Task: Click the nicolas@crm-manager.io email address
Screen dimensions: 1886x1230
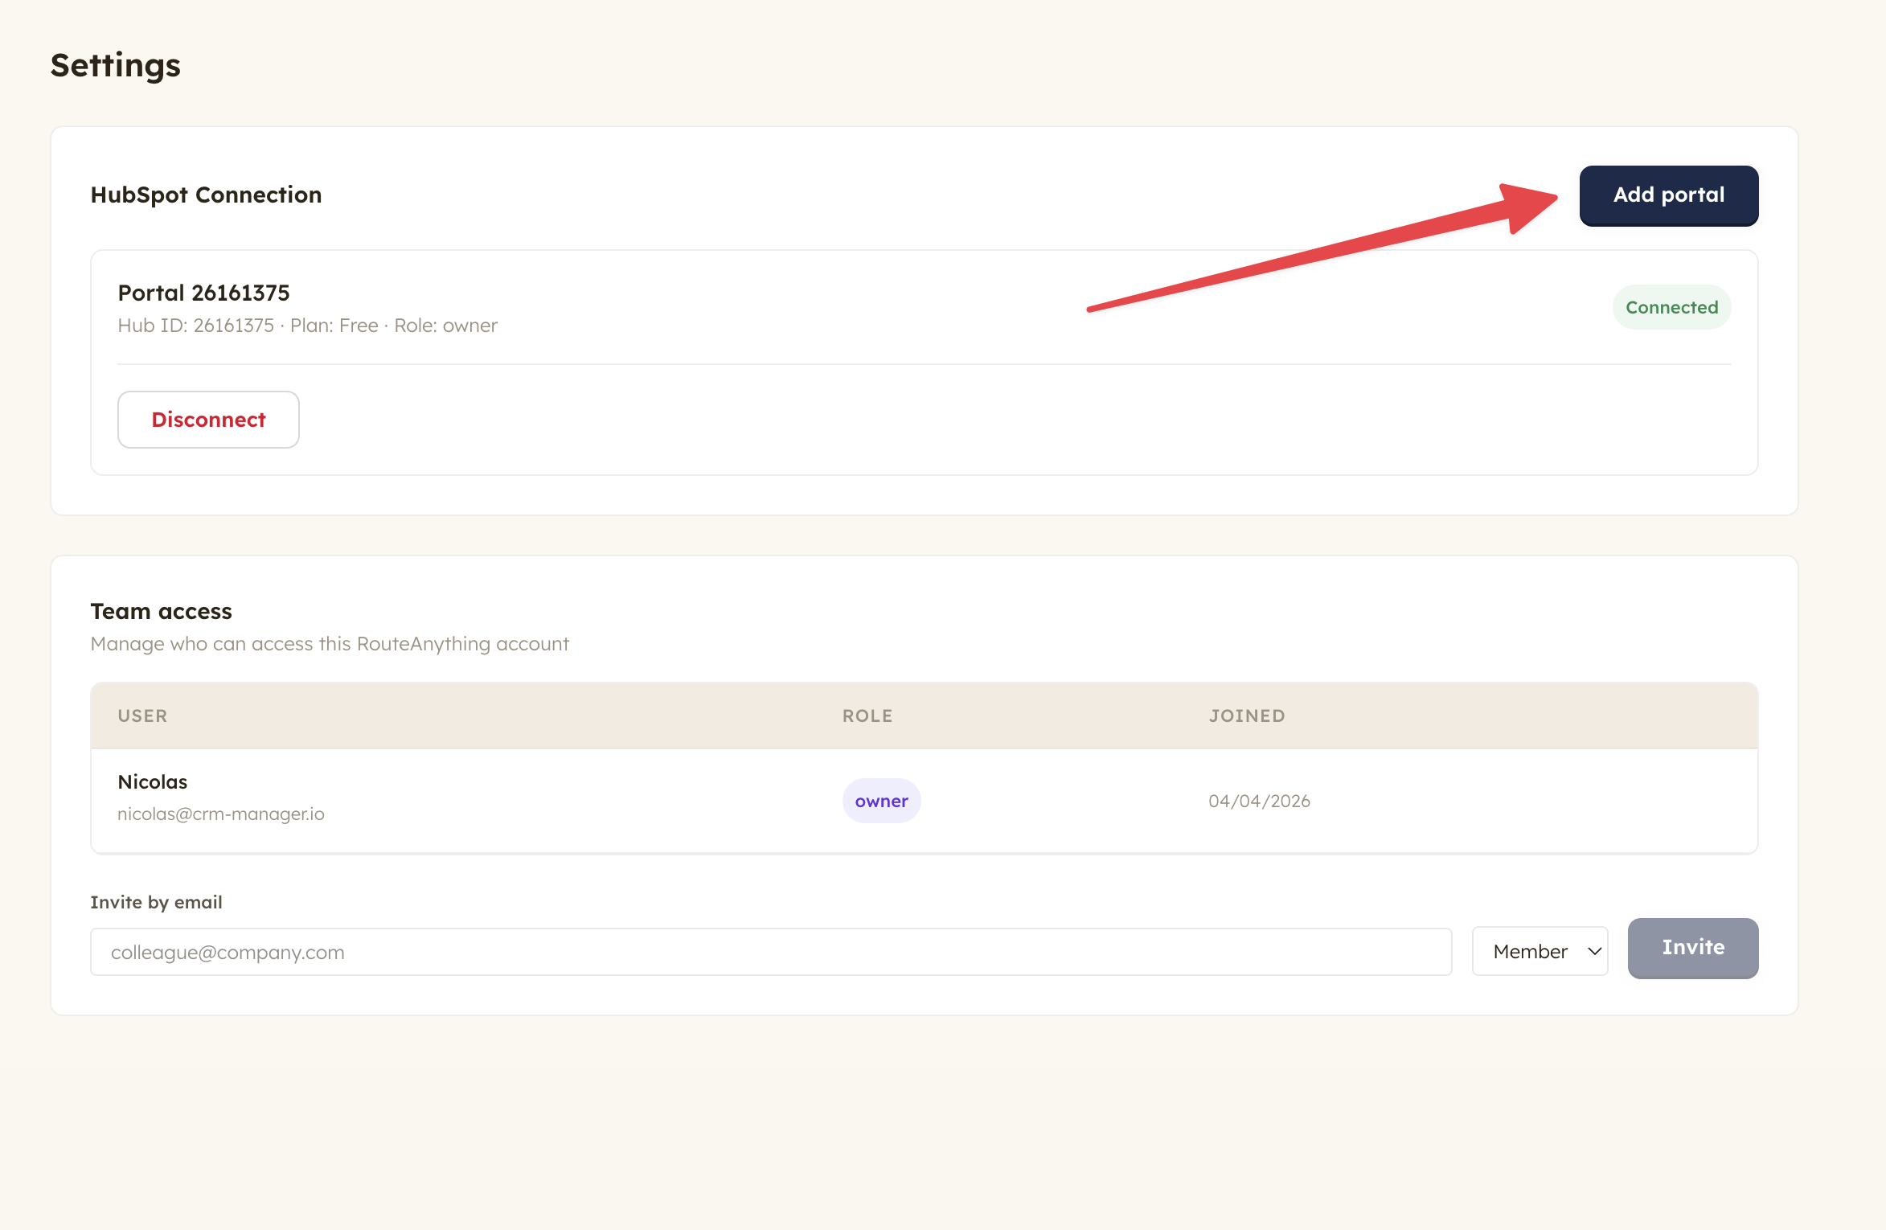Action: pos(221,814)
